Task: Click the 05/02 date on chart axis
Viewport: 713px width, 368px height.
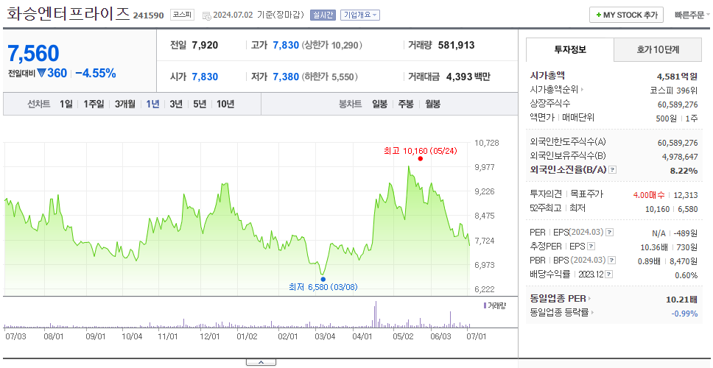Action: click(x=403, y=336)
